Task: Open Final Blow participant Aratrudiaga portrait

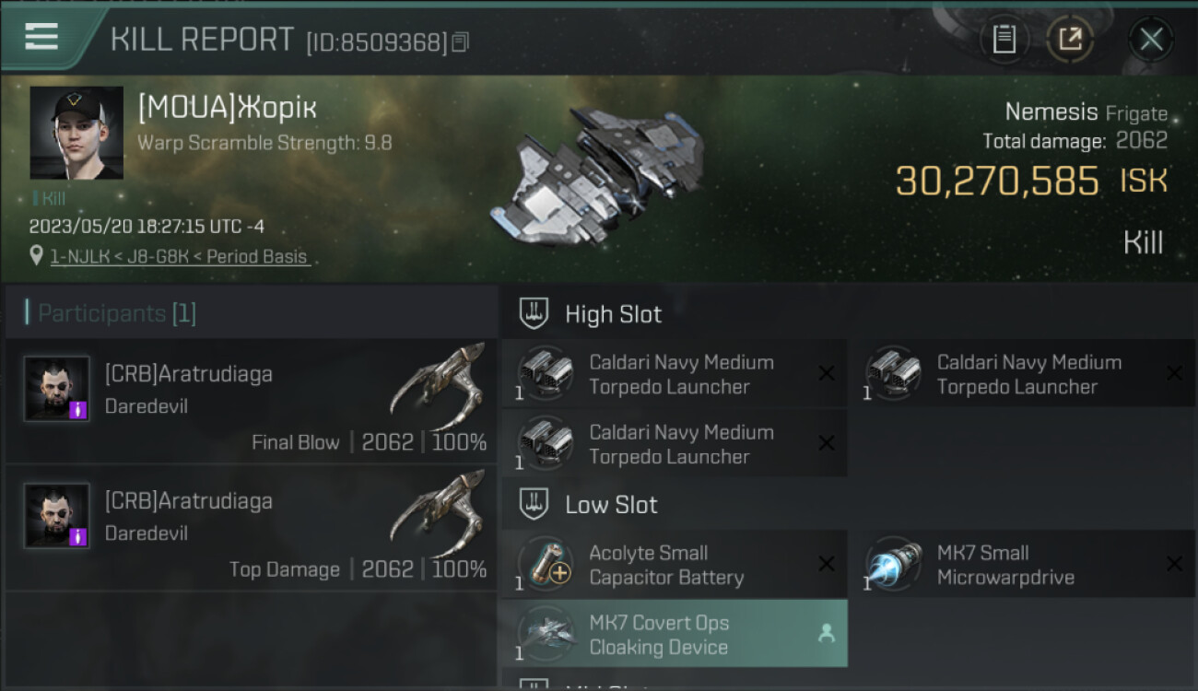Action: click(57, 389)
